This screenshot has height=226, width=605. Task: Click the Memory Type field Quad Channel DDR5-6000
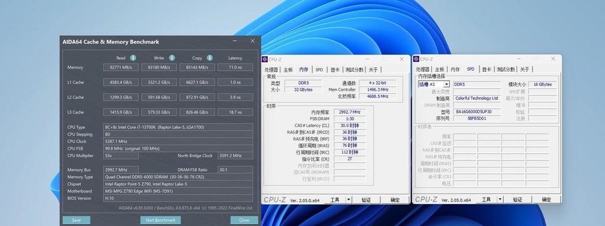point(179,177)
